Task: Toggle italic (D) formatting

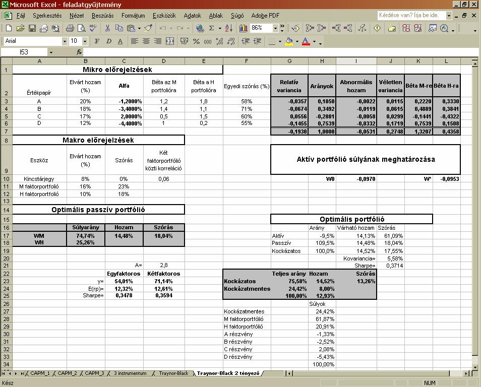Action: click(x=108, y=41)
